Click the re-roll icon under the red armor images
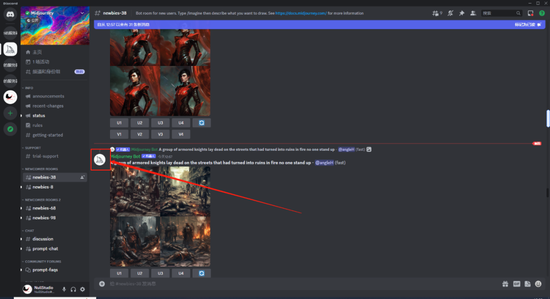Viewport: 550px width, 299px height. click(201, 123)
